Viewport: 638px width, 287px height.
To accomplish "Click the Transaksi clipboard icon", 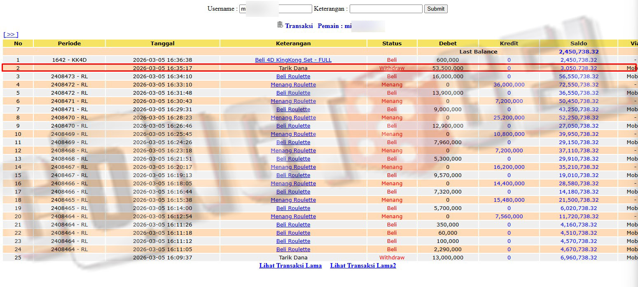I will 280,25.
